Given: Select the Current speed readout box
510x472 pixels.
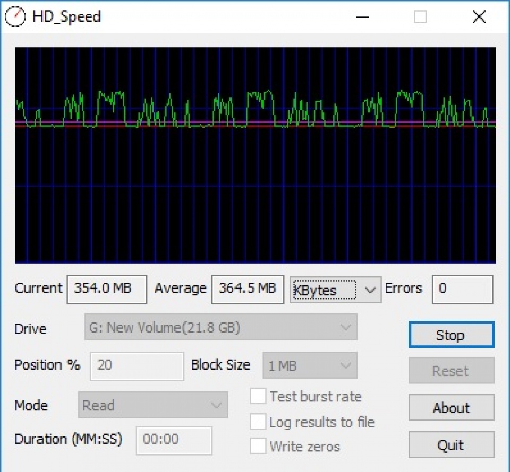Looking at the screenshot, I should pos(107,289).
